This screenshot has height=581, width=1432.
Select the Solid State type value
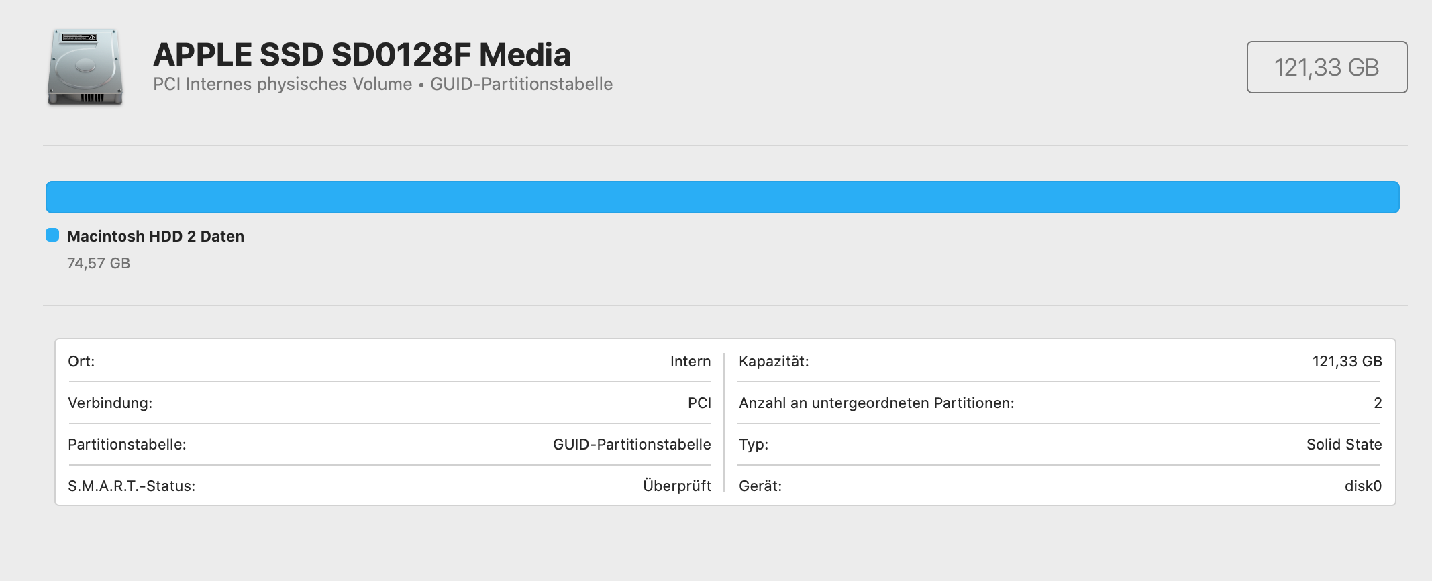[1343, 444]
